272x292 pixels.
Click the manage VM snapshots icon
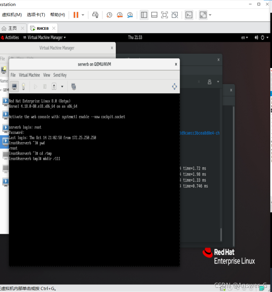(x=74, y=87)
